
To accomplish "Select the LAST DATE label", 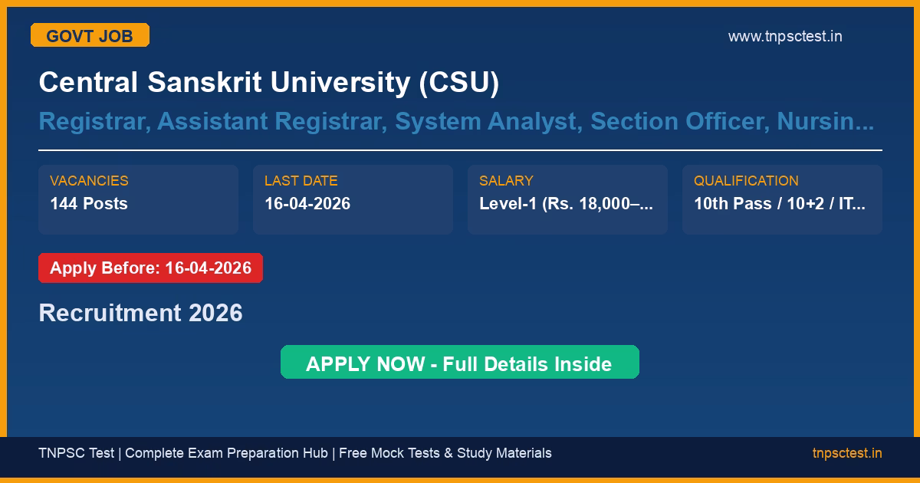I will pyautogui.click(x=301, y=181).
